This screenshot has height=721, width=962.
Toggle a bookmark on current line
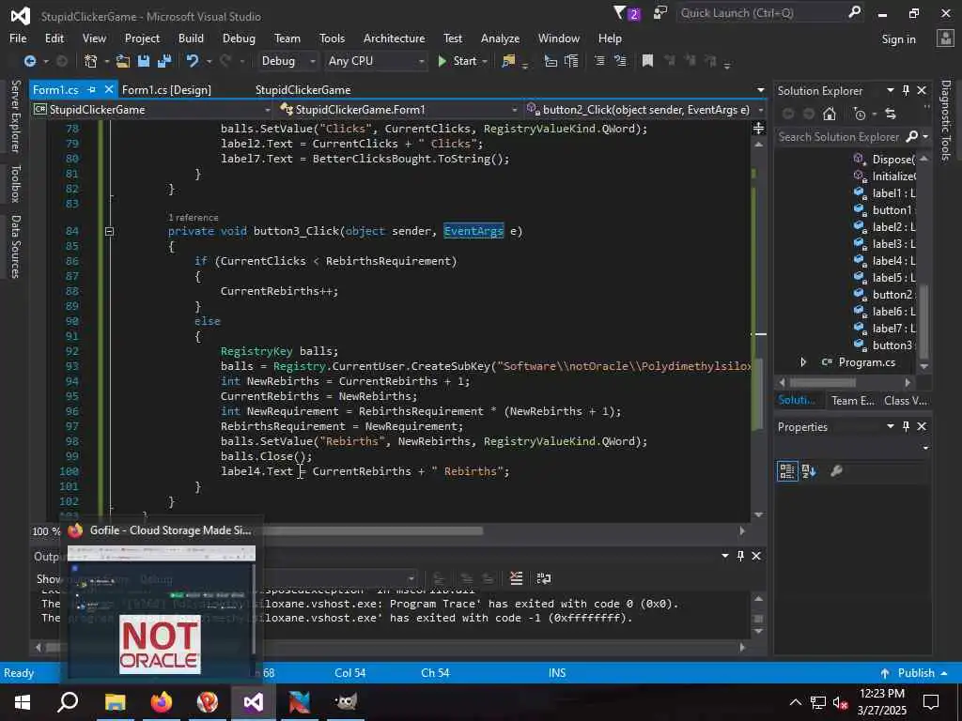[x=647, y=61]
